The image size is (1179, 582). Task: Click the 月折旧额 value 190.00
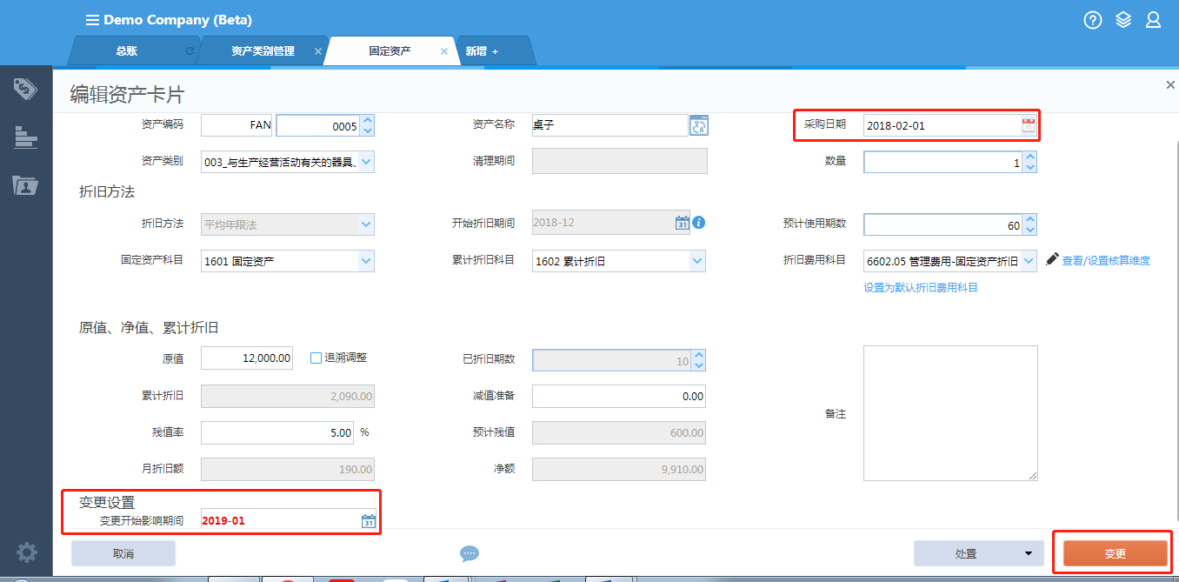pyautogui.click(x=288, y=470)
